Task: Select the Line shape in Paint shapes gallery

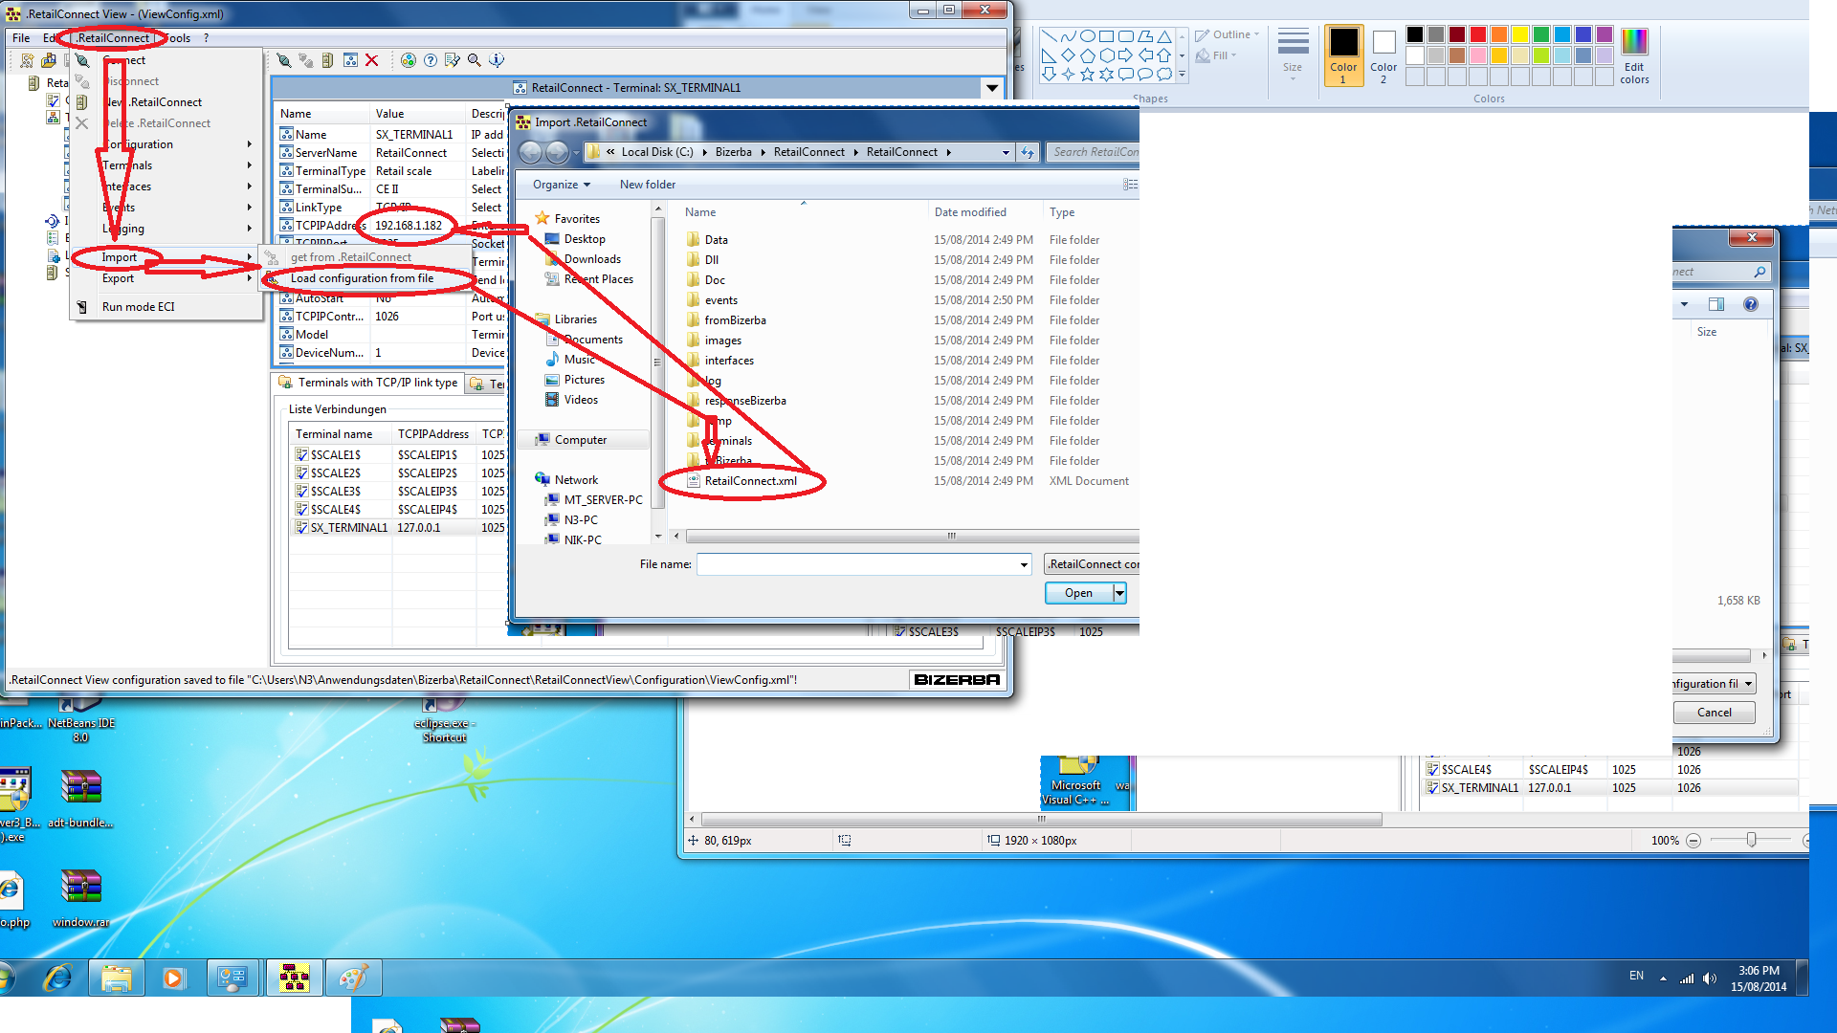Action: pyautogui.click(x=1050, y=36)
